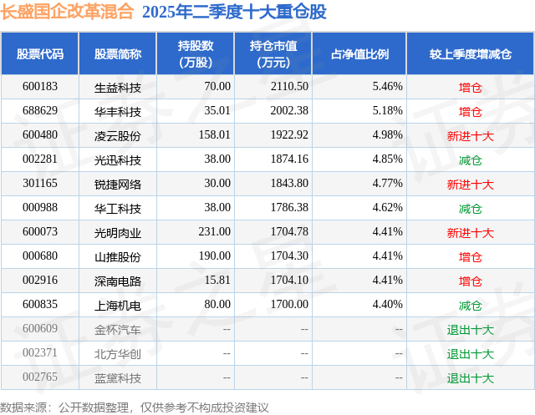Screen dimensions: 535x415
Task: Click share count 80.00
Action: [x=217, y=304]
